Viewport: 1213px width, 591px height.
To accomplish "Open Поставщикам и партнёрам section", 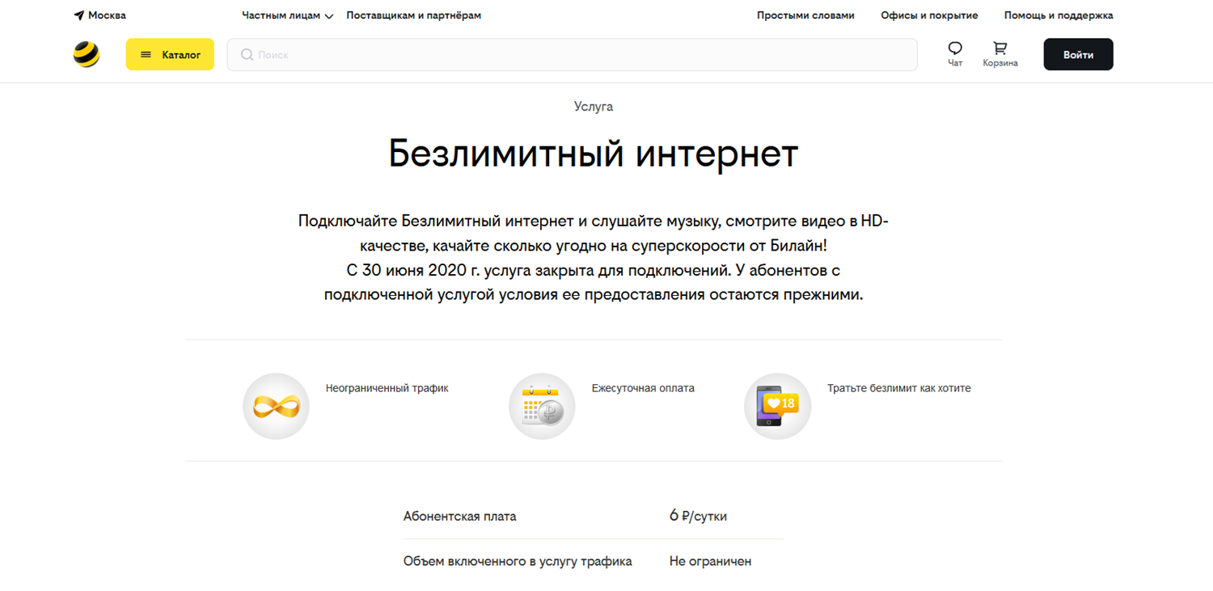I will pyautogui.click(x=413, y=15).
